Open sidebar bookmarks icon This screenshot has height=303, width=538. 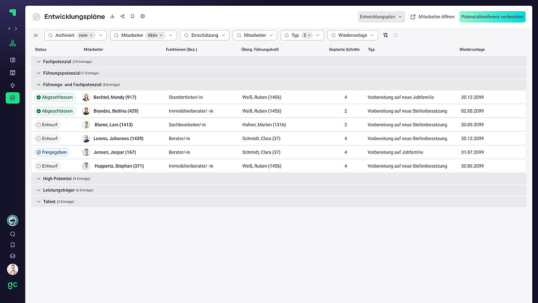12,245
